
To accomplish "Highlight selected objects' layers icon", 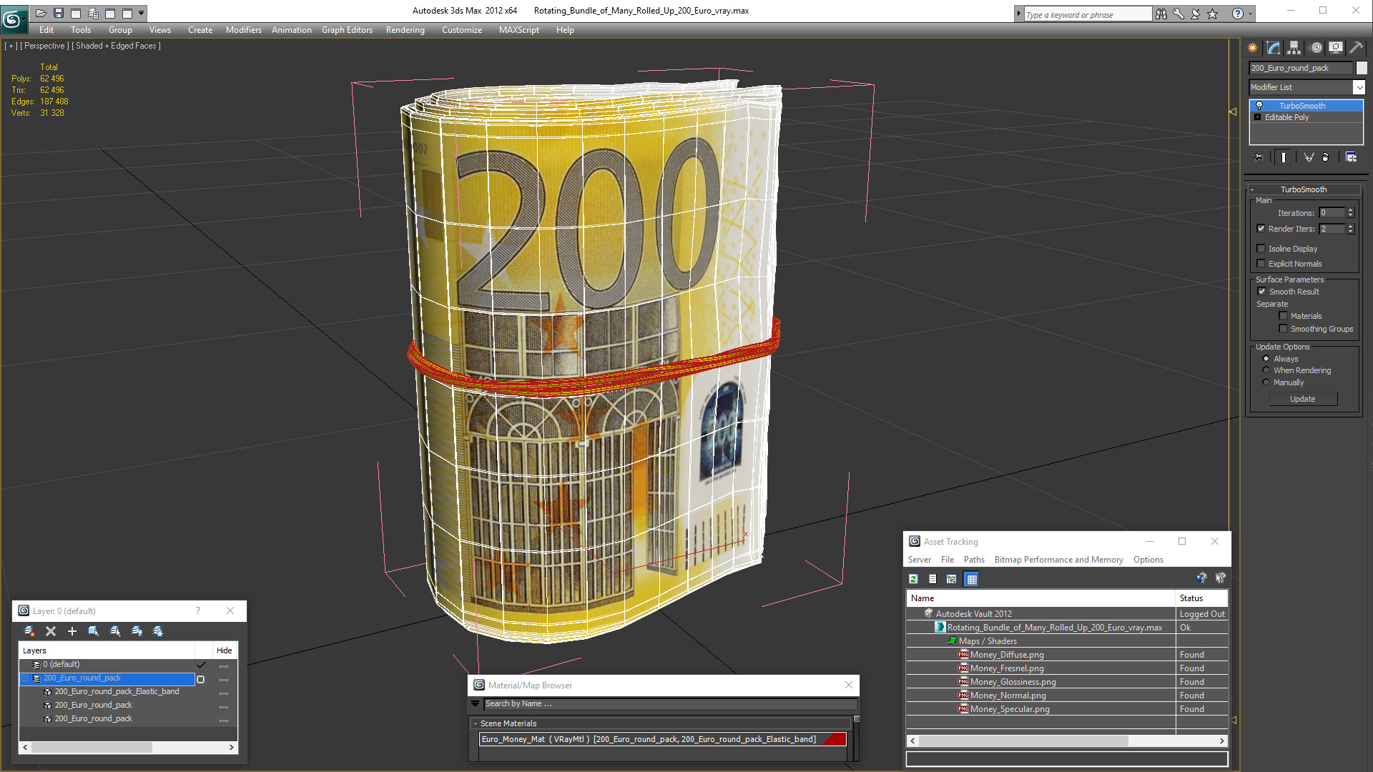I will 115,631.
